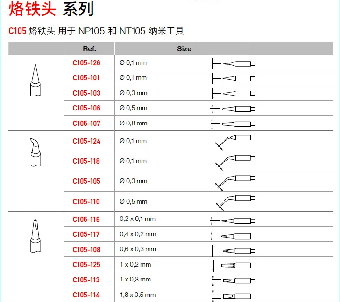The width and height of the screenshot is (340, 302).
Task: Select reference C105-105
Action: pyautogui.click(x=86, y=181)
